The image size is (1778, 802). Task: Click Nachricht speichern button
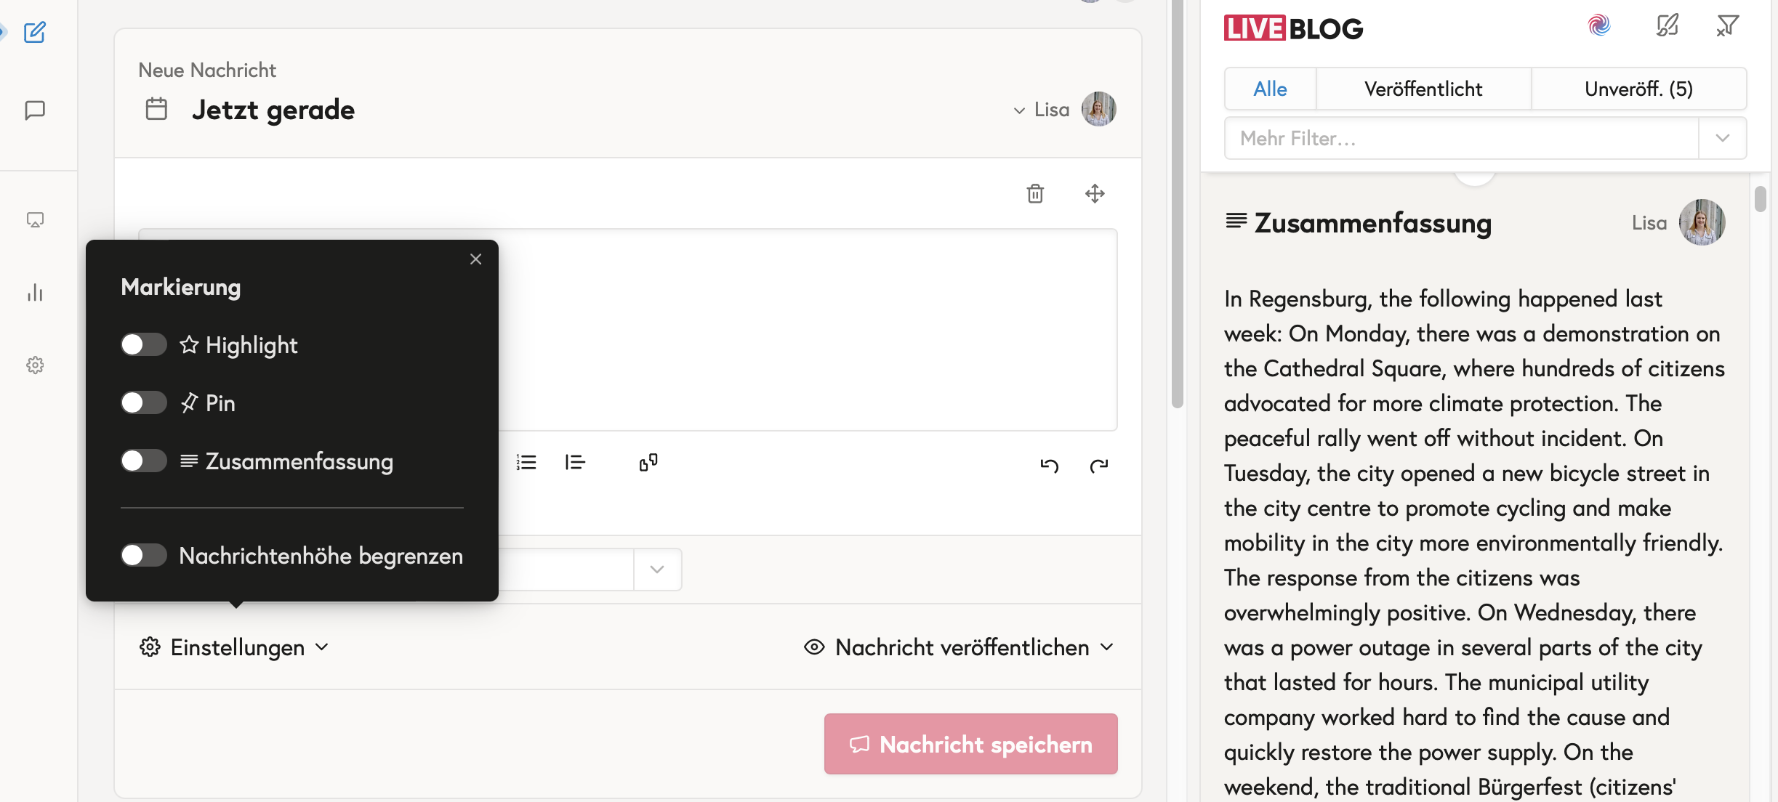[970, 744]
